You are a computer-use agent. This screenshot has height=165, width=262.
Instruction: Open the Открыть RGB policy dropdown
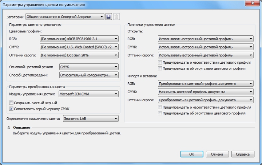pos(206,39)
